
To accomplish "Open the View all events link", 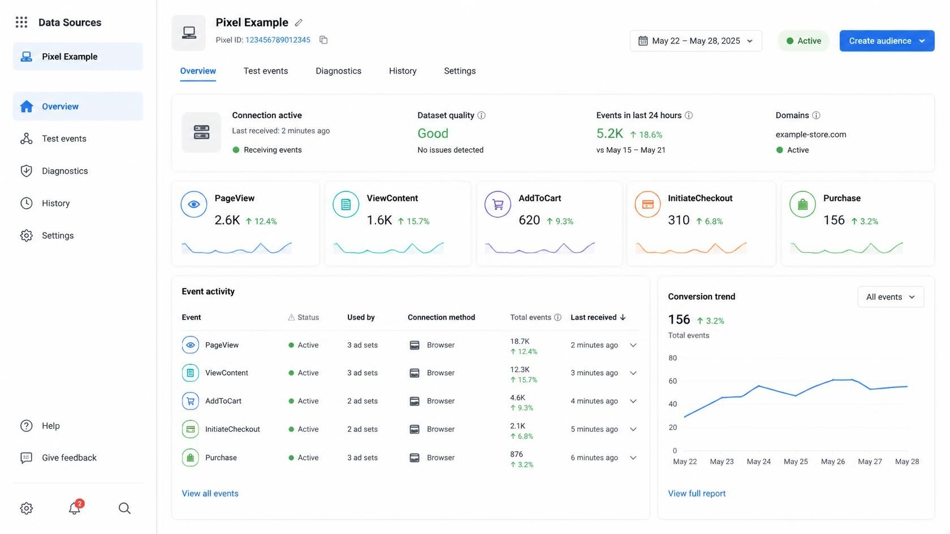I will click(x=210, y=493).
